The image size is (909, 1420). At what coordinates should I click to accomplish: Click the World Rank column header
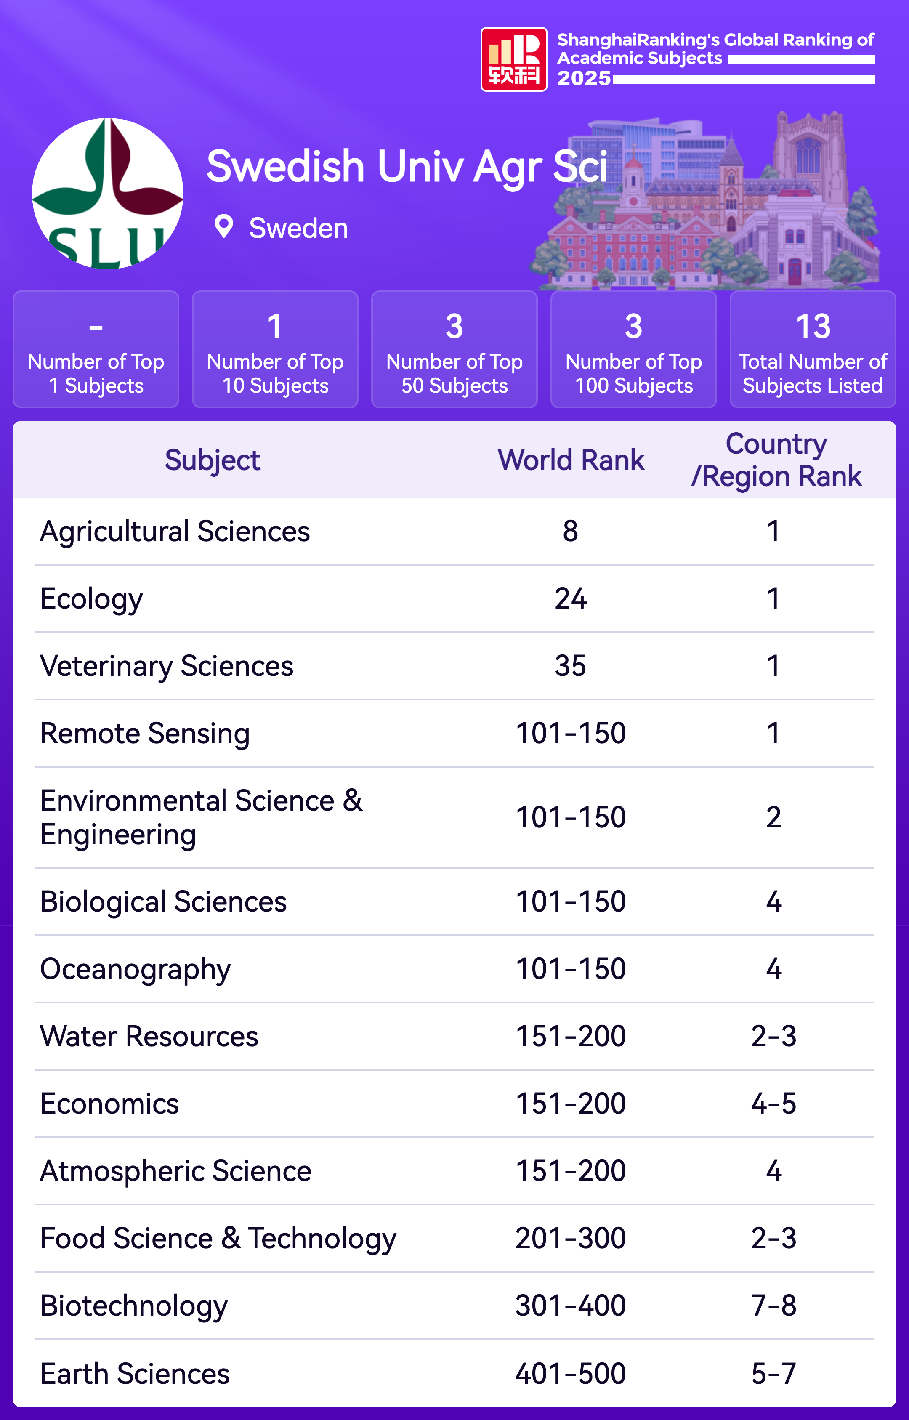point(571,460)
